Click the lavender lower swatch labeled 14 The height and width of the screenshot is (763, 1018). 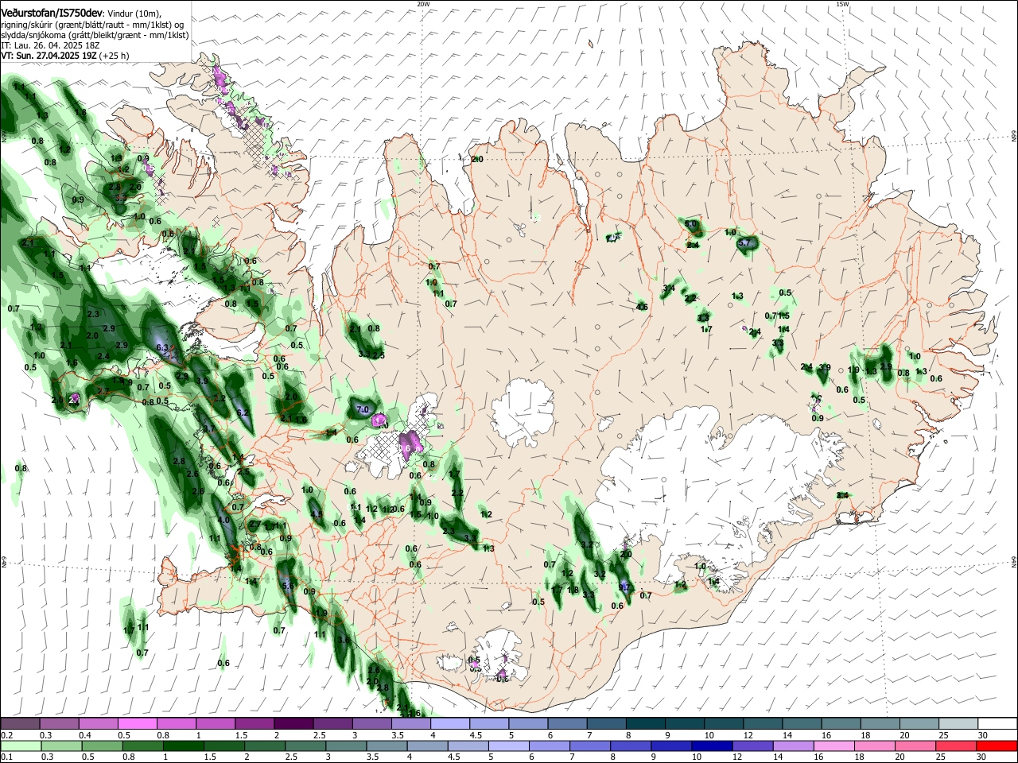tap(793, 746)
